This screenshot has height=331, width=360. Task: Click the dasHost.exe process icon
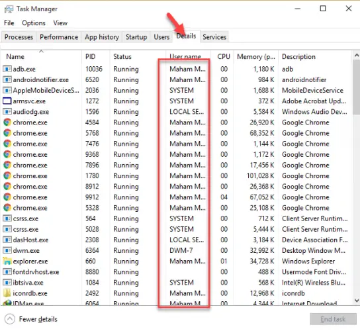[x=7, y=240]
